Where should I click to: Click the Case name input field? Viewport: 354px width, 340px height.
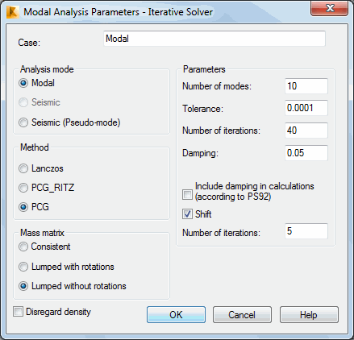point(214,39)
